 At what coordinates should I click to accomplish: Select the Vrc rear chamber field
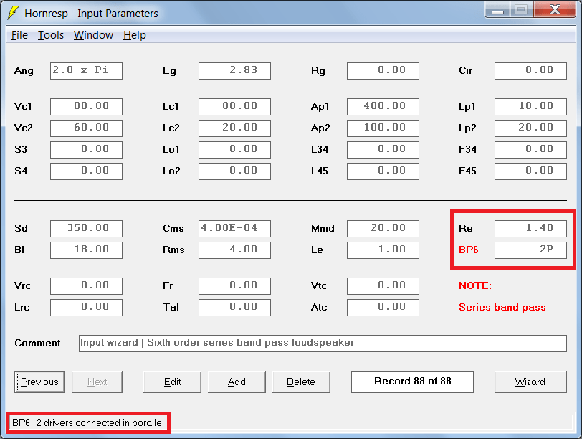86,286
